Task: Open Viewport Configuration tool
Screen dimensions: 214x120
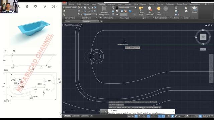Action: coord(104,11)
